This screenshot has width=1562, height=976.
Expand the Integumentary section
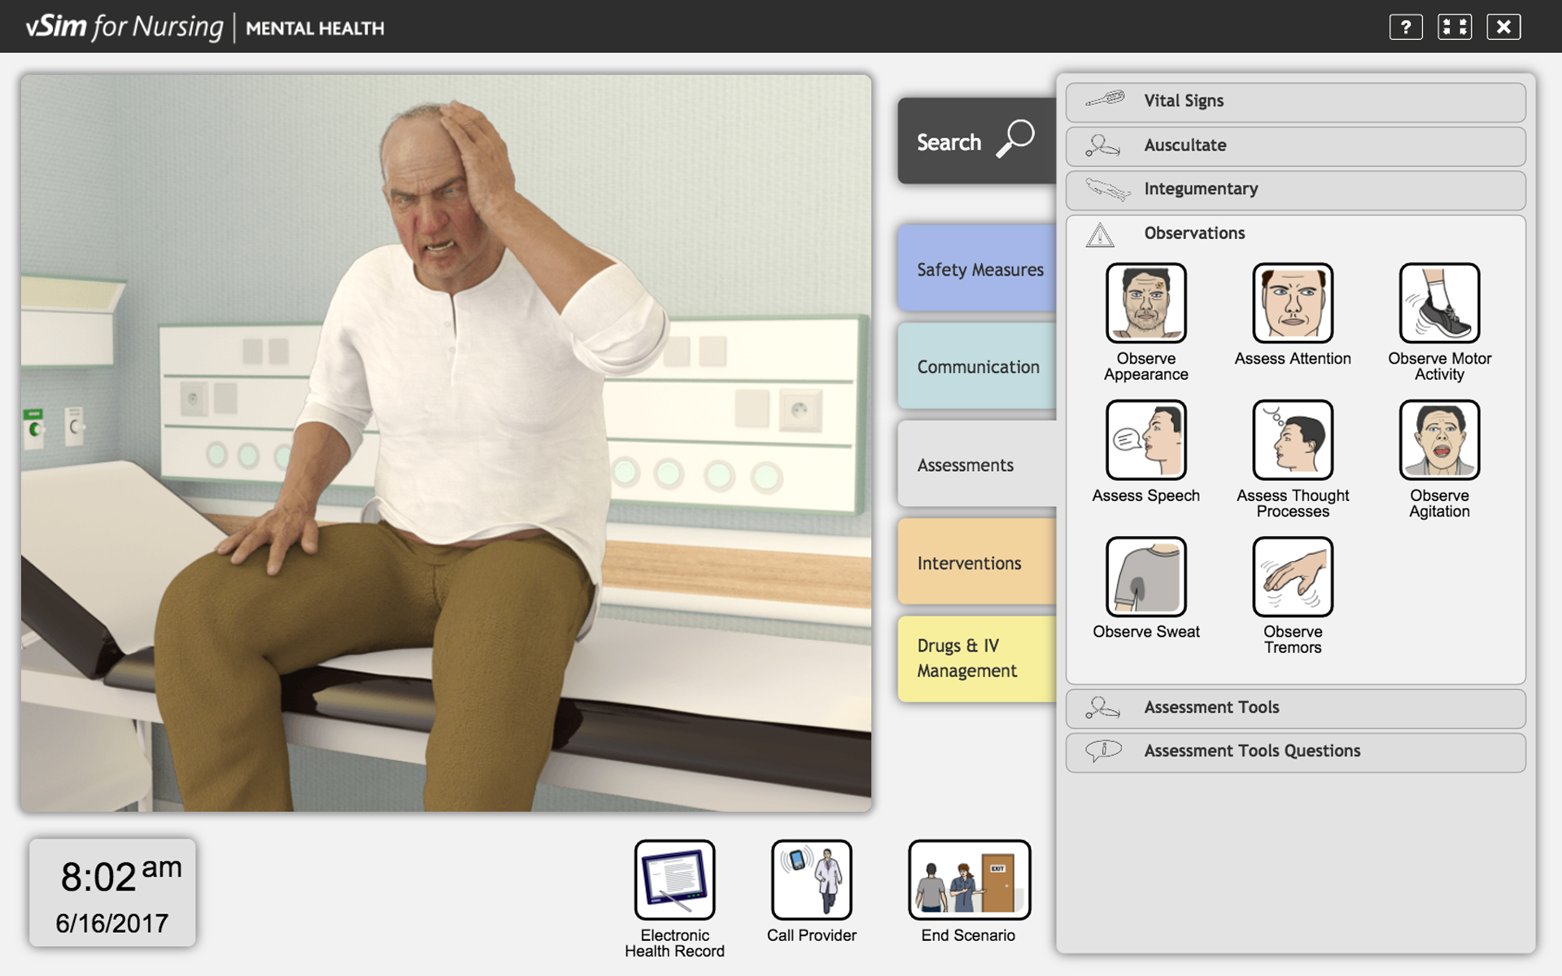tap(1295, 190)
